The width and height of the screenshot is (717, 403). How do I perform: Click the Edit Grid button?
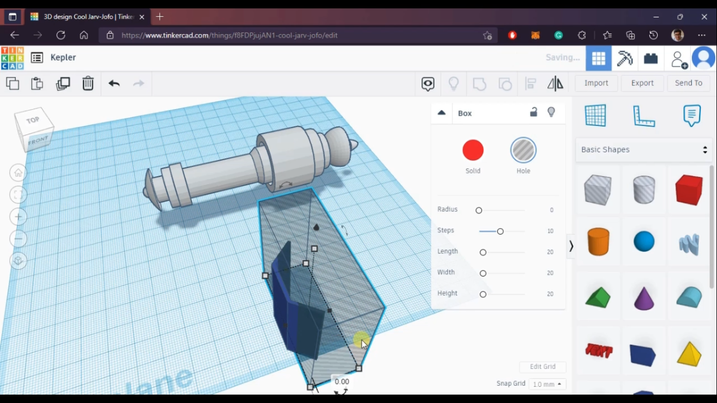[543, 367]
